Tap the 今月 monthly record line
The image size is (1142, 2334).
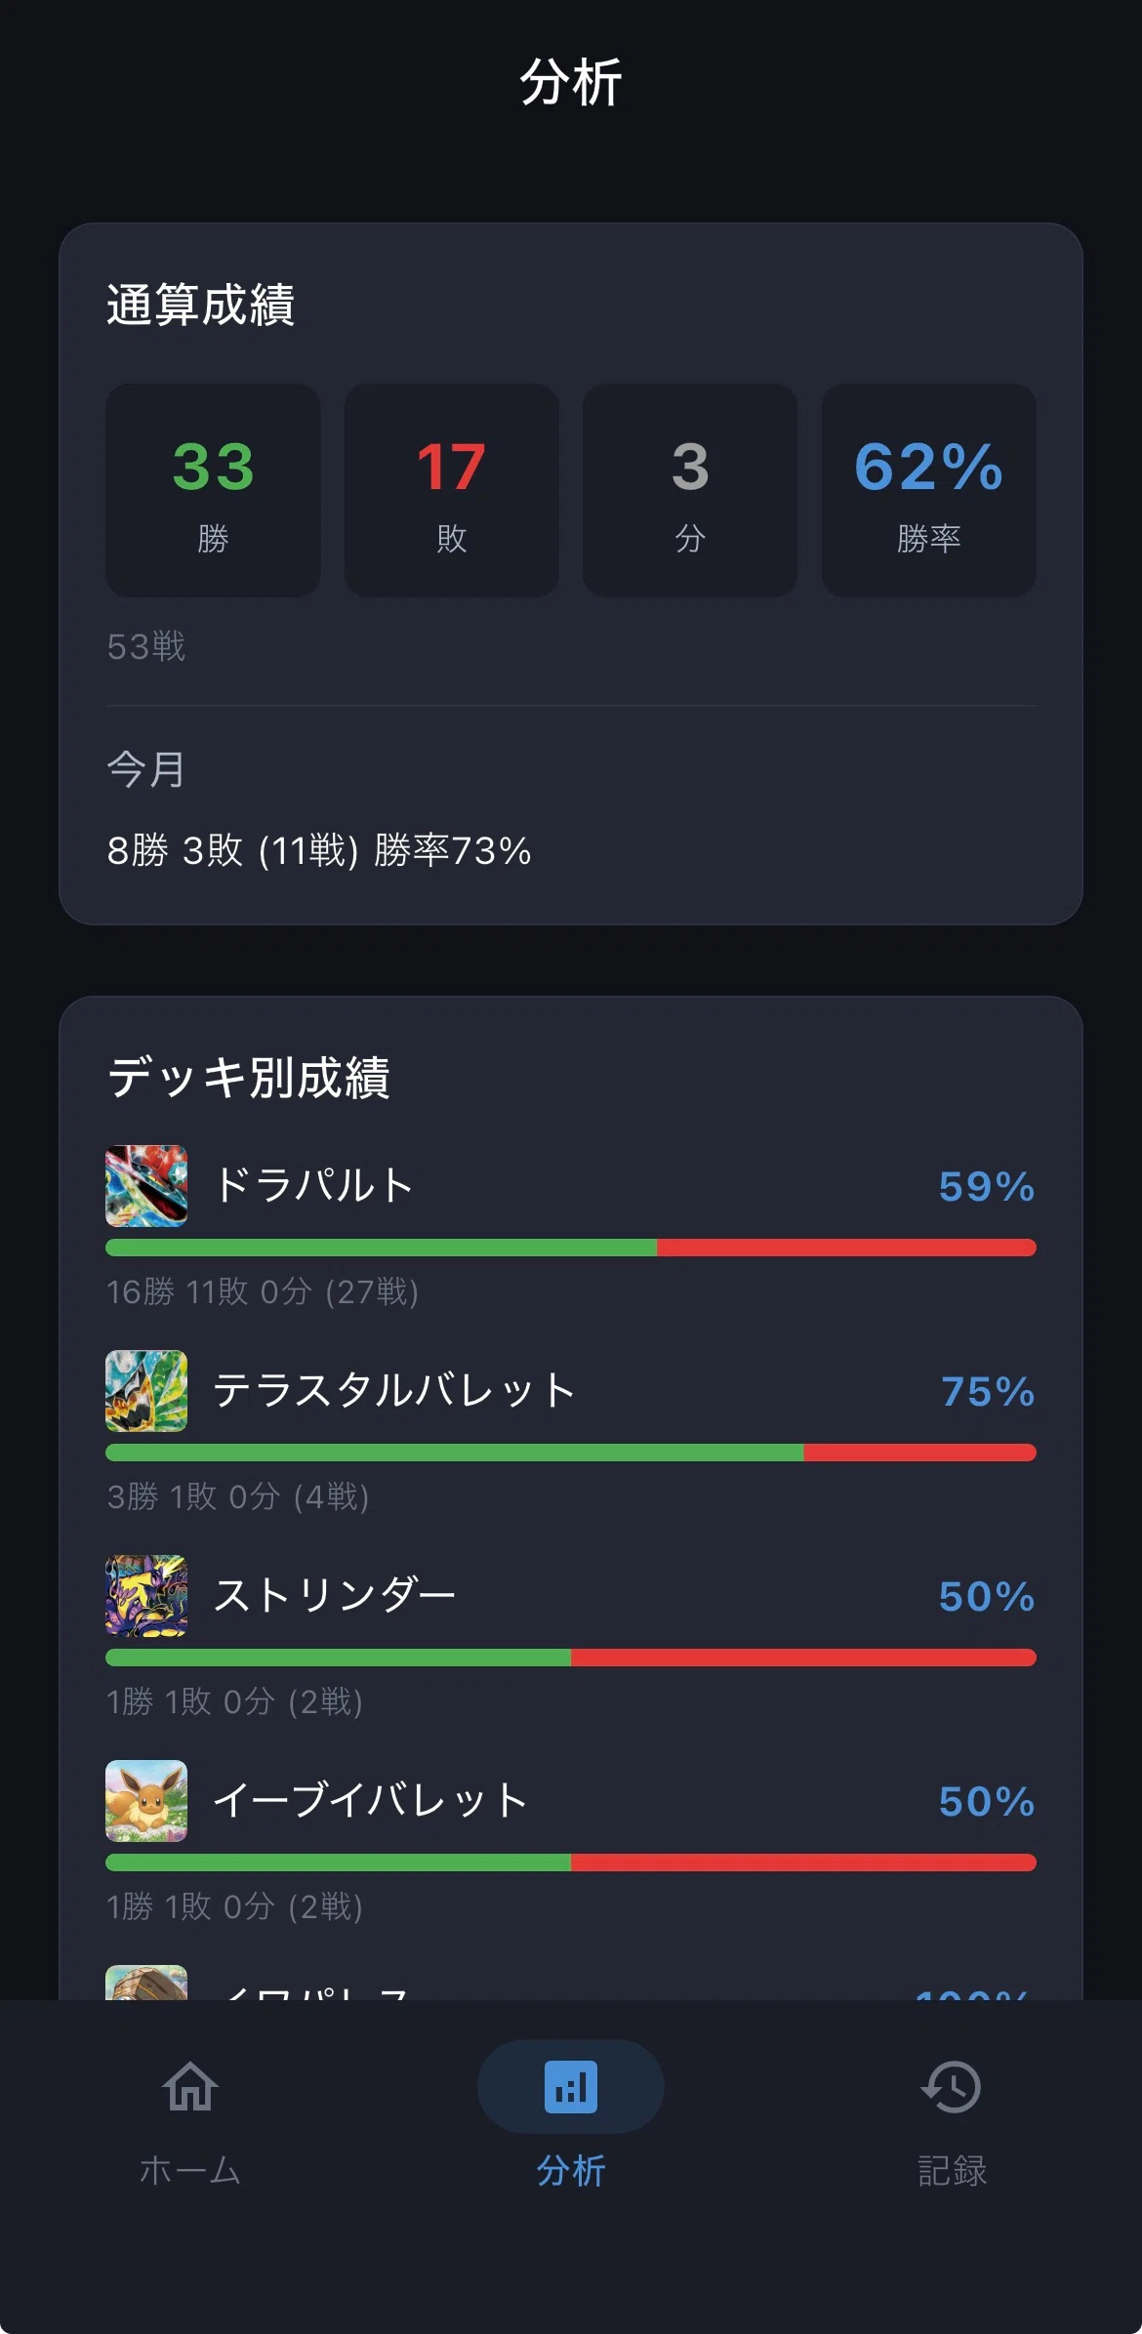click(319, 850)
